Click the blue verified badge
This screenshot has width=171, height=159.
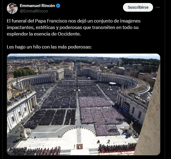pyautogui.click(x=58, y=6)
